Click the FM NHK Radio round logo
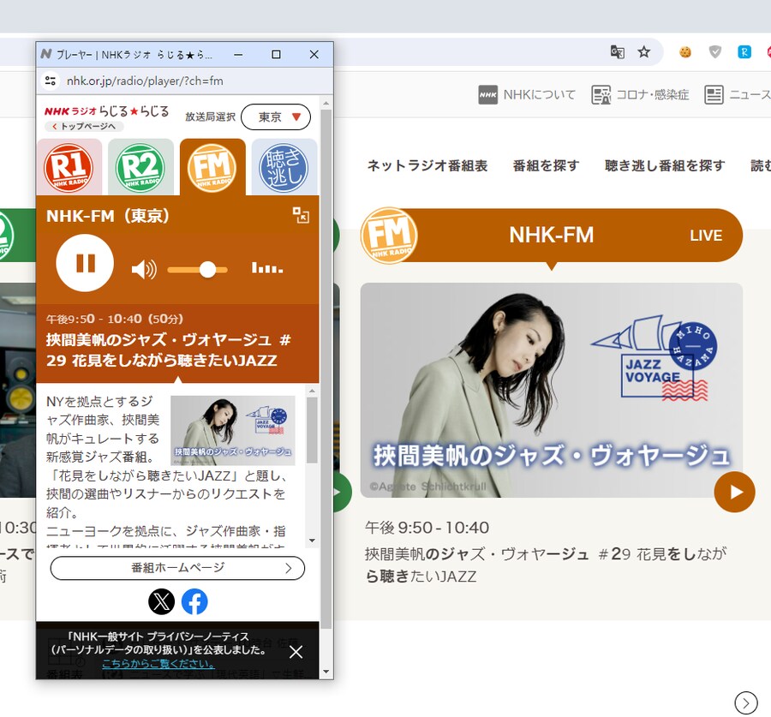 coord(389,235)
